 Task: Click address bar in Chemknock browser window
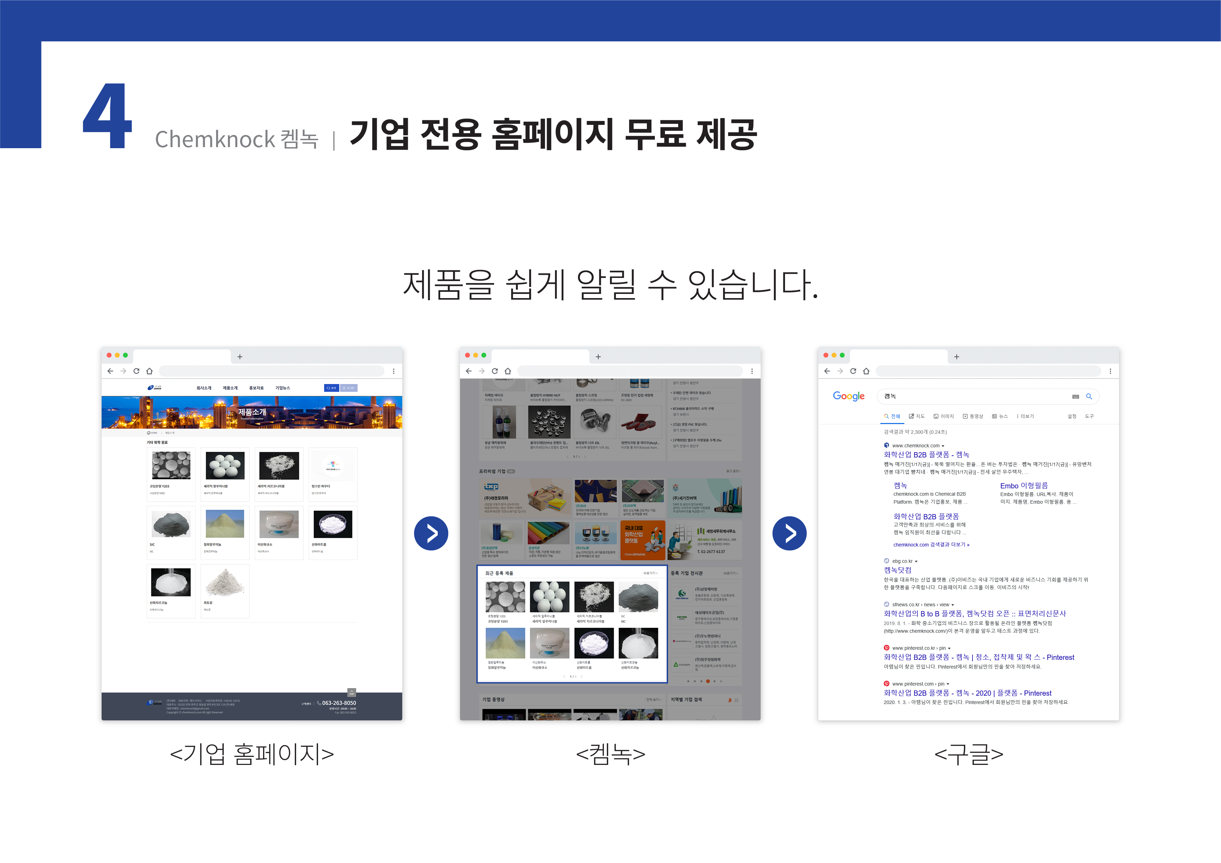[630, 371]
